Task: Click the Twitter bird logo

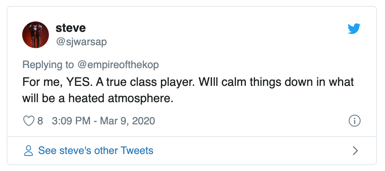Action: (x=354, y=29)
